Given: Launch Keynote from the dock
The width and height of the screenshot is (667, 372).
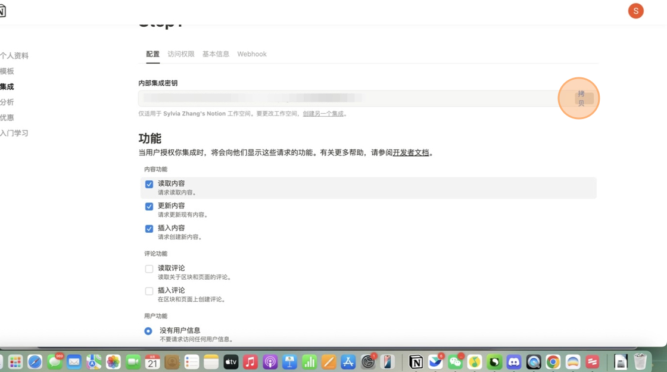Looking at the screenshot, I should pos(289,362).
